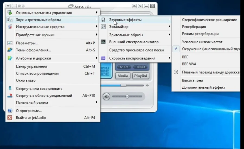The width and height of the screenshot is (244, 149).
Task: Click the Звук и зрительные образы icon
Action: pyautogui.click(x=10, y=20)
